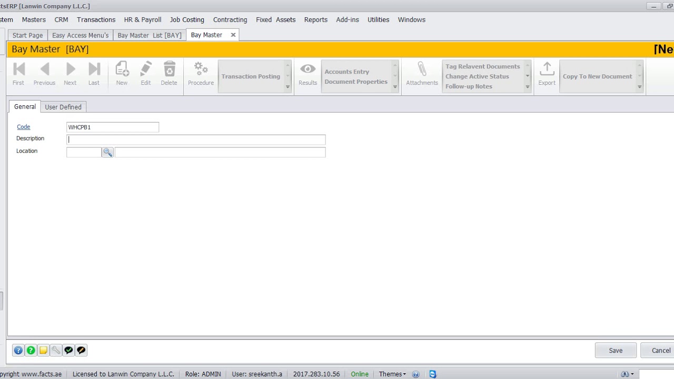Switch to the User Defined tab
674x379 pixels.
(63, 107)
